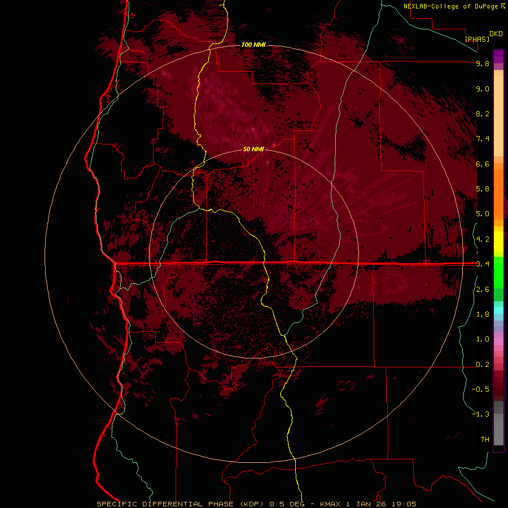Click the 4.2 scale value
508x508 pixels.
[x=483, y=239]
